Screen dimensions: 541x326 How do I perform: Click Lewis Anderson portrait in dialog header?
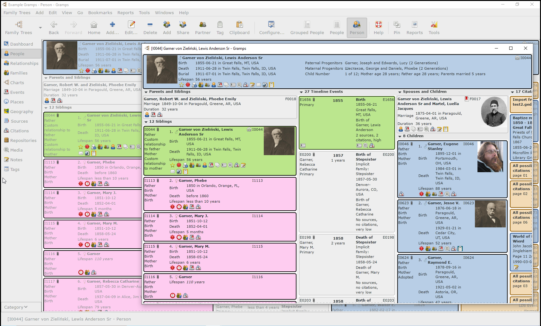click(162, 69)
